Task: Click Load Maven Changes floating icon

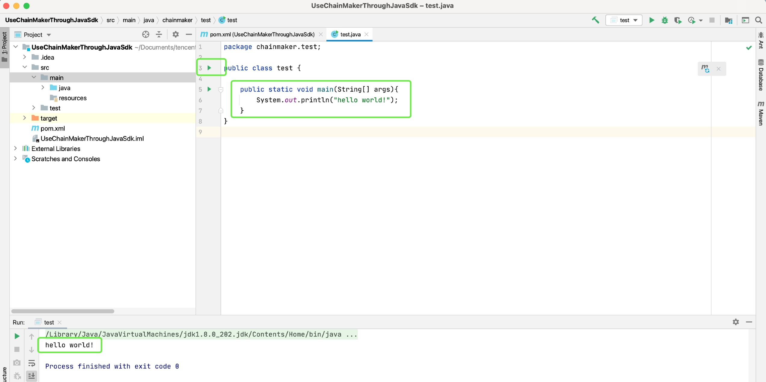Action: [x=706, y=69]
